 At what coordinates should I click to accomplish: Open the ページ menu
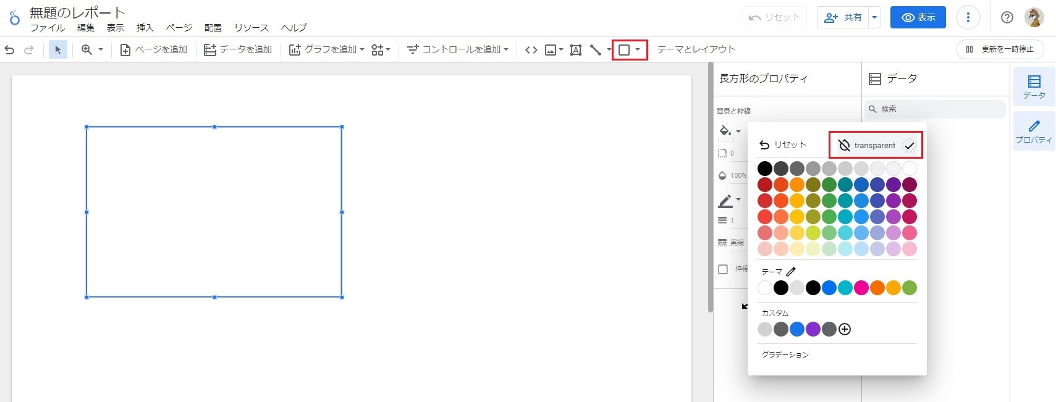click(179, 28)
